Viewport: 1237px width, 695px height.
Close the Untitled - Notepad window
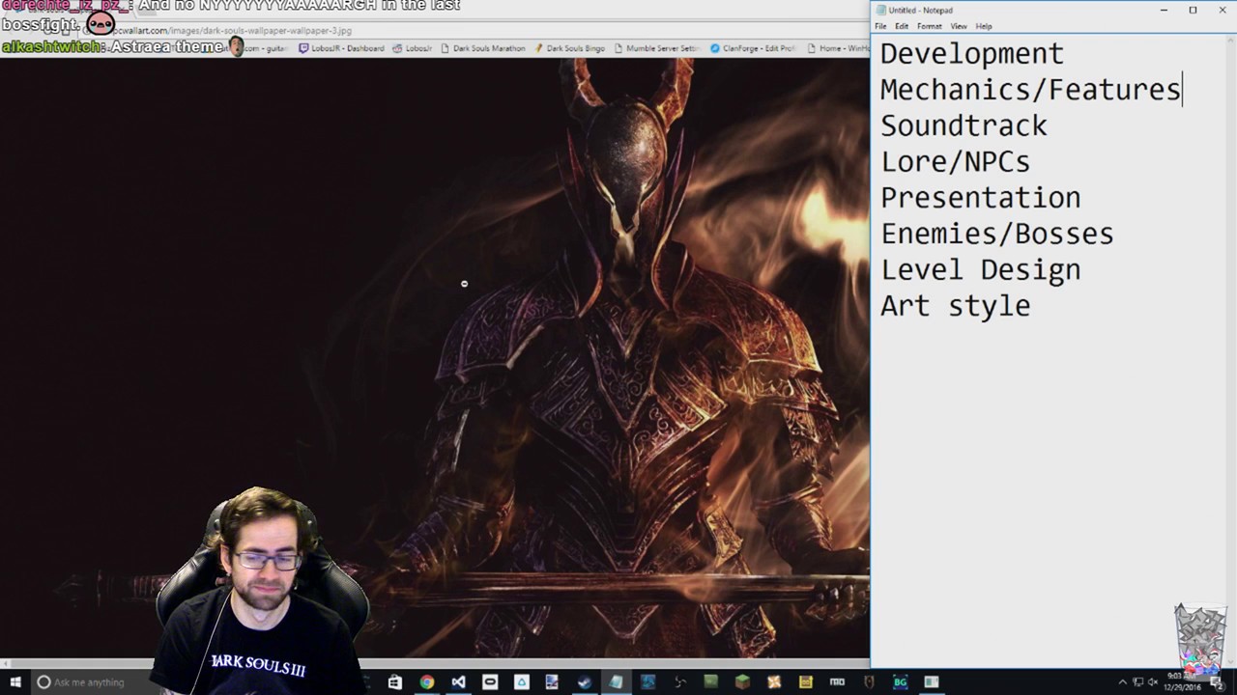pos(1223,10)
